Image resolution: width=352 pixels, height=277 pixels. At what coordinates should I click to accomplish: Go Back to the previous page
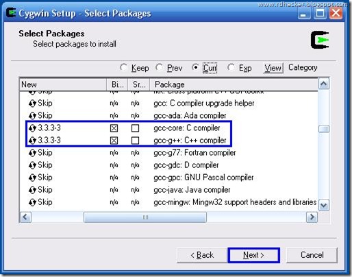tap(202, 255)
